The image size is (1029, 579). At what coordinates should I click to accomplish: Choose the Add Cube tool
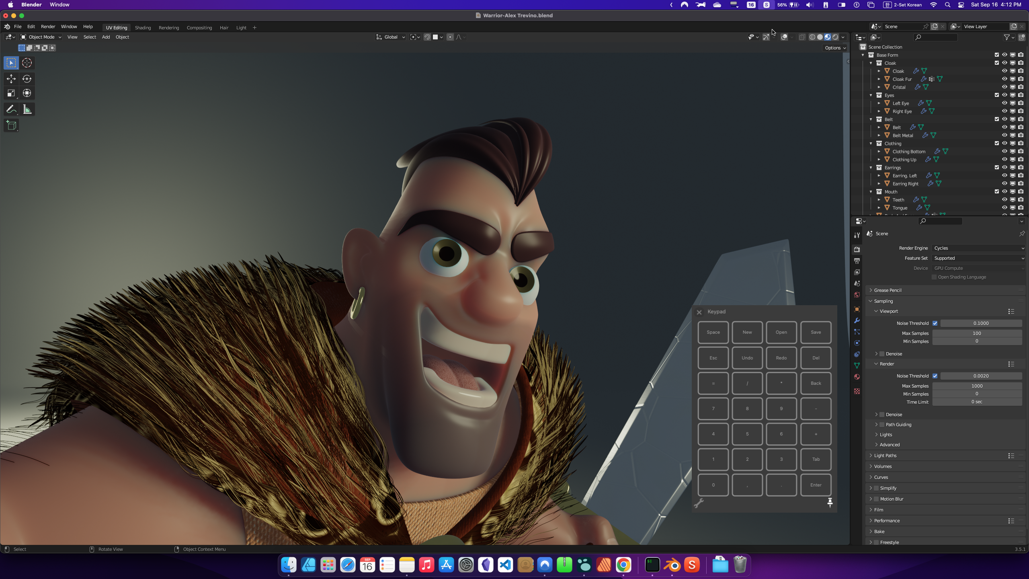[x=11, y=125]
